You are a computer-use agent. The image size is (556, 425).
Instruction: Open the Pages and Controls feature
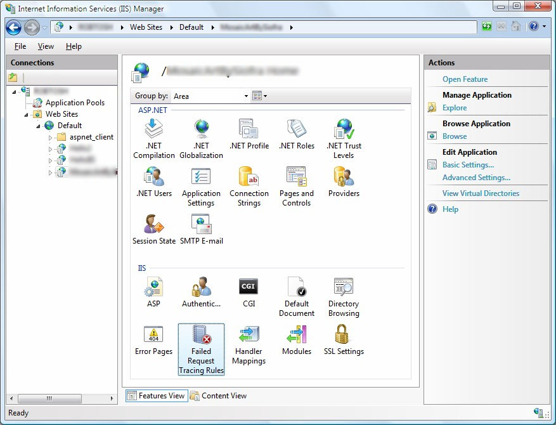point(297,186)
